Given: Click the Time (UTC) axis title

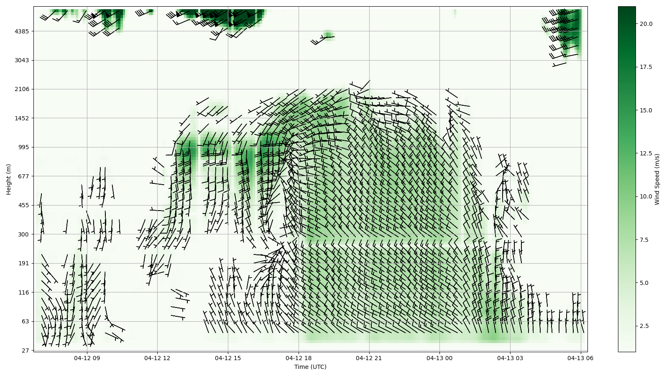Looking at the screenshot, I should 310,367.
